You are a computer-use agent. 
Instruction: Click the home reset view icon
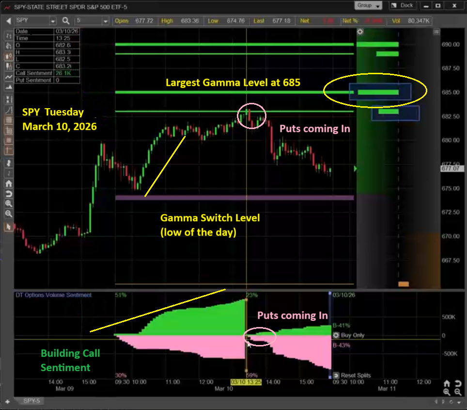click(8, 184)
